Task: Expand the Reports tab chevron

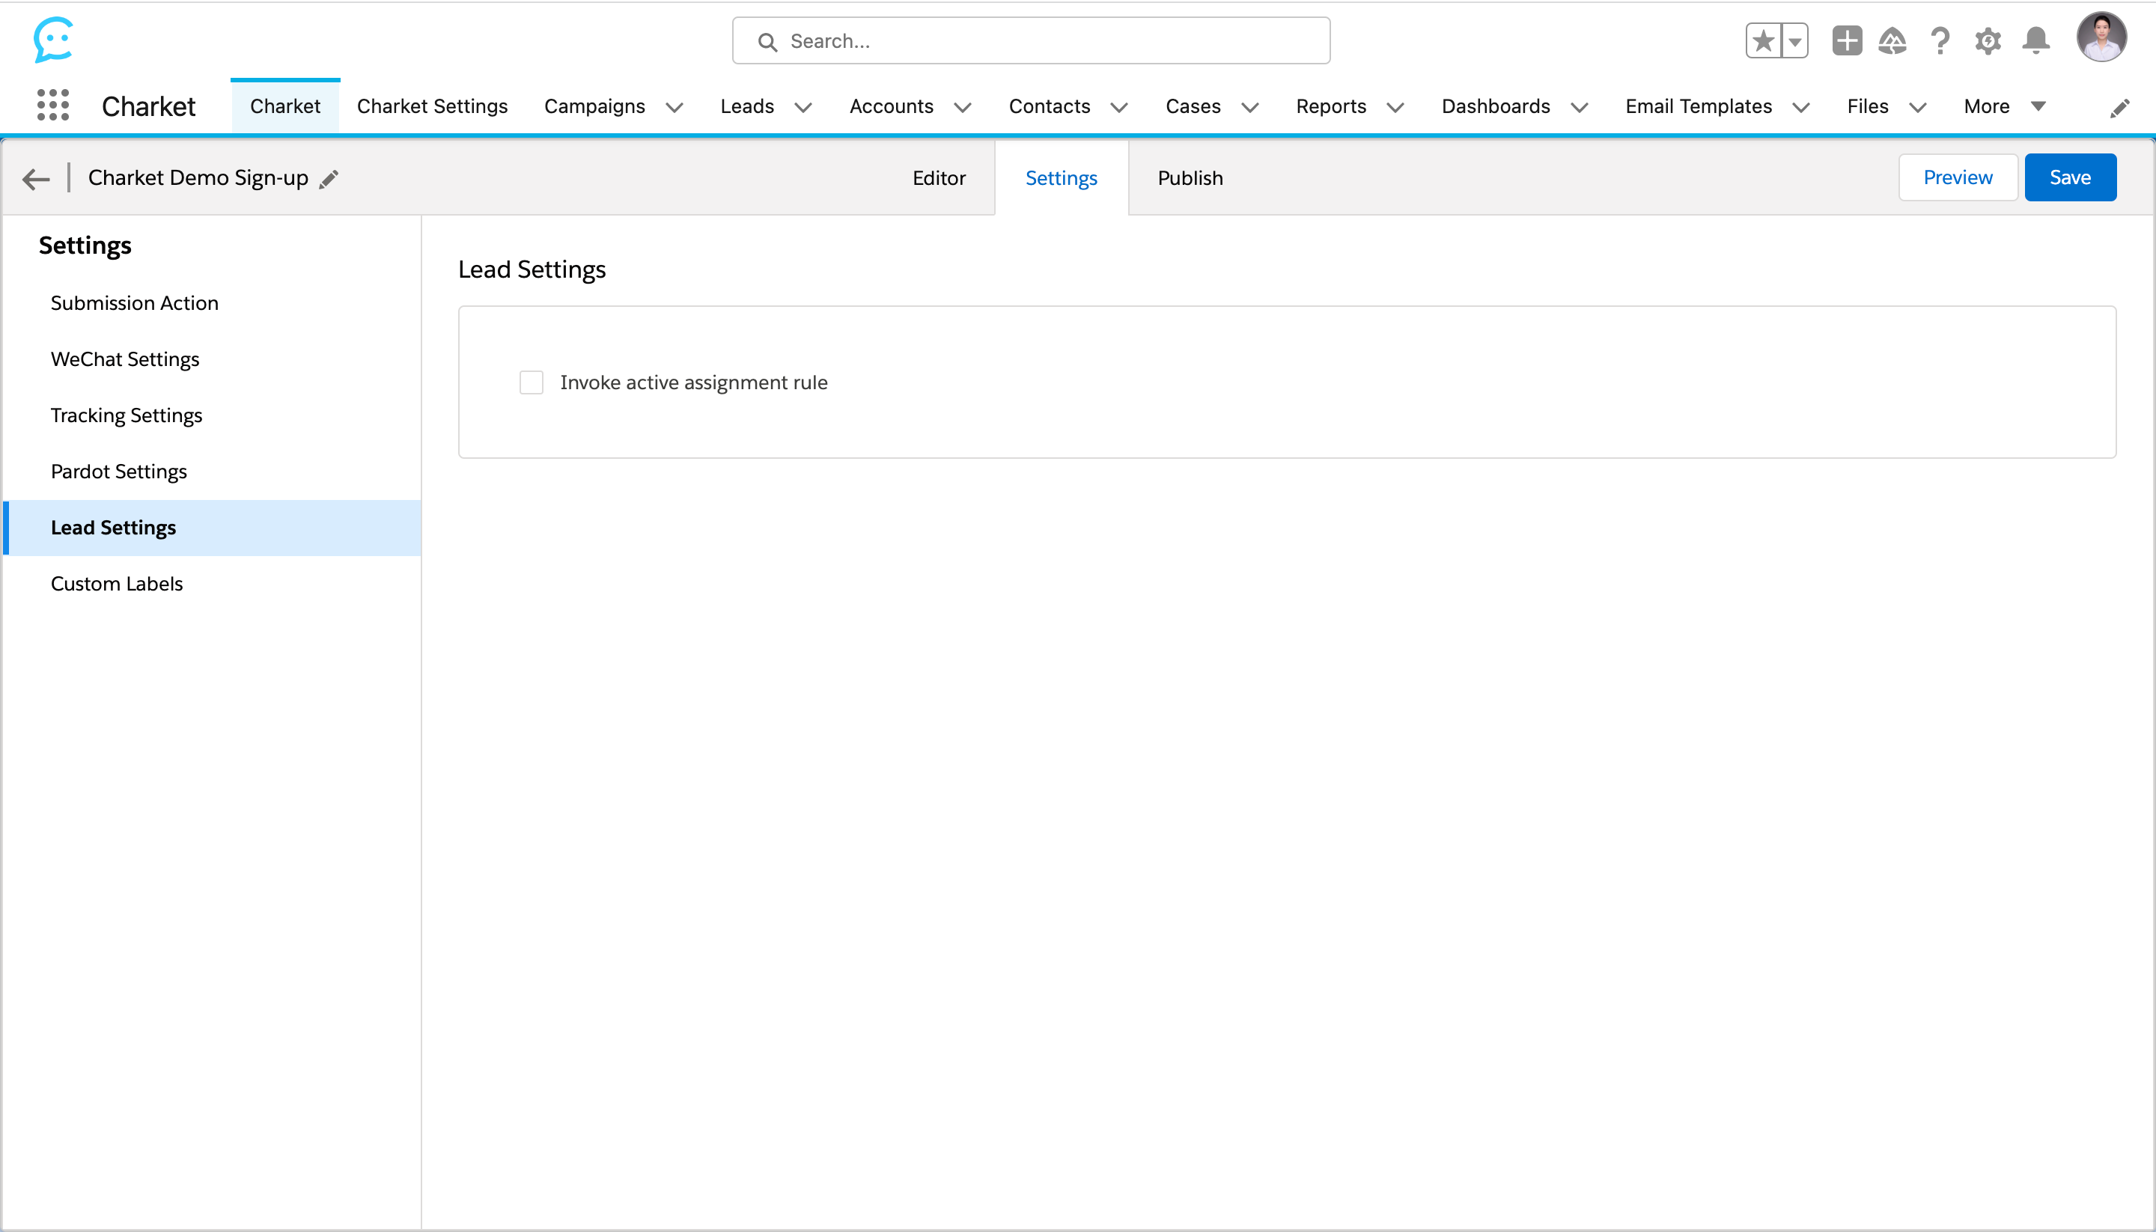Action: click(1395, 108)
